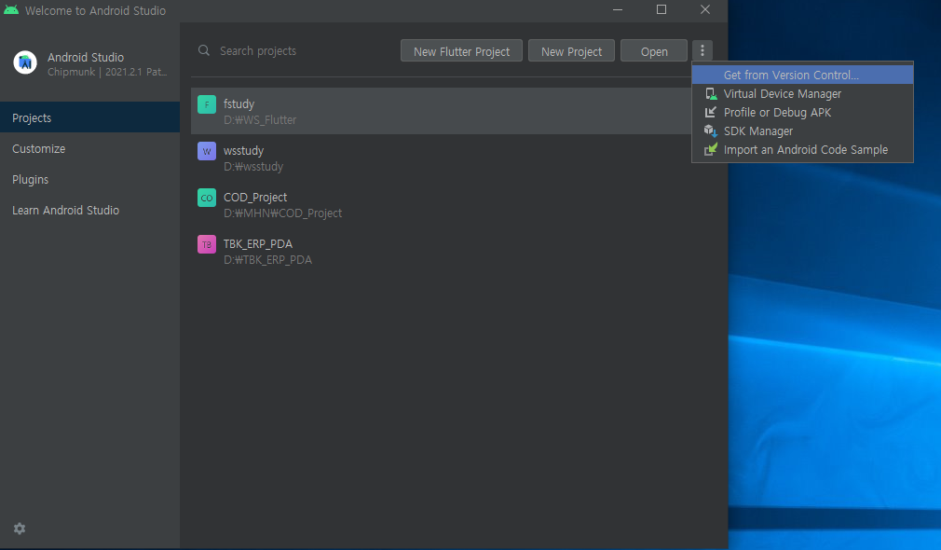The image size is (941, 550).
Task: Click the D:₩WS_Flutter path text
Action: click(x=260, y=120)
